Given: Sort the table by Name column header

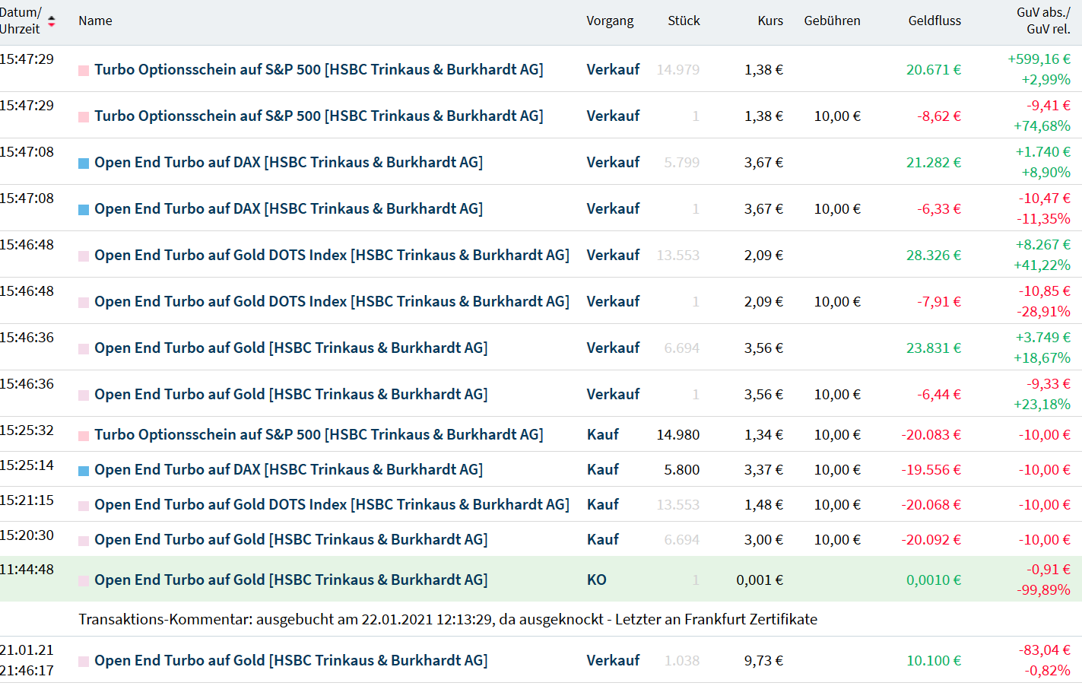Looking at the screenshot, I should coord(95,21).
